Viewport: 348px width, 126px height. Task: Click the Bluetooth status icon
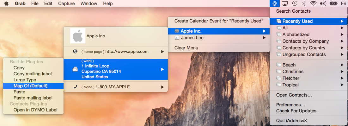pyautogui.click(x=304, y=3)
